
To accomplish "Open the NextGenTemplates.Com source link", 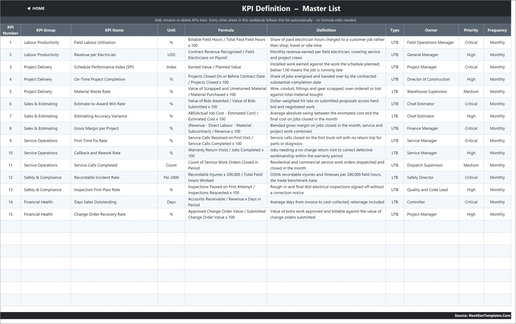I will [x=482, y=316].
